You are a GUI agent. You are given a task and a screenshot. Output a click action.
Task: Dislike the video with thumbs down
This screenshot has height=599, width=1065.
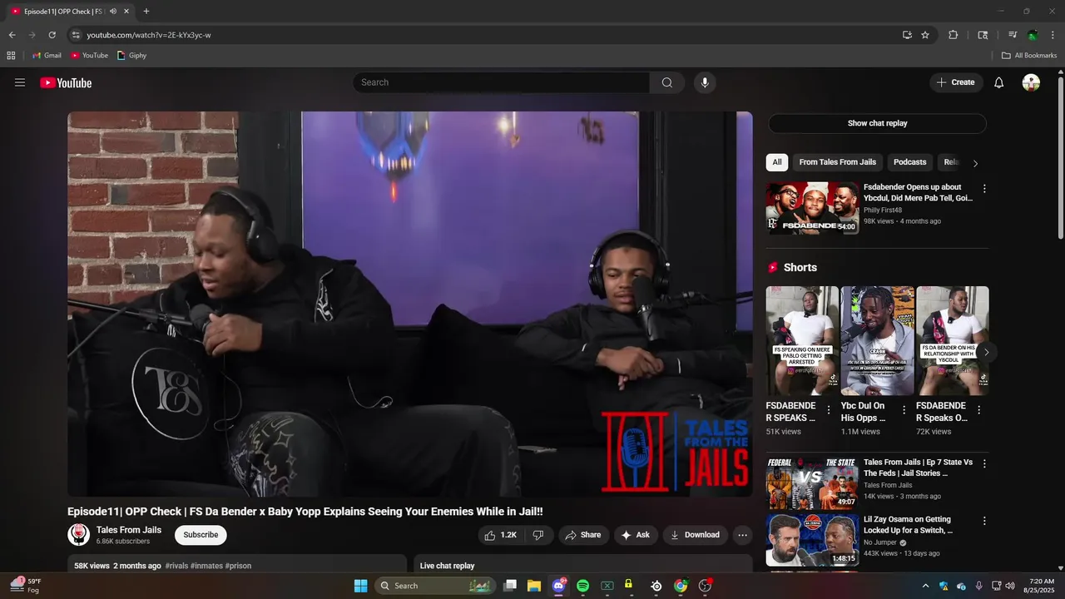click(538, 535)
